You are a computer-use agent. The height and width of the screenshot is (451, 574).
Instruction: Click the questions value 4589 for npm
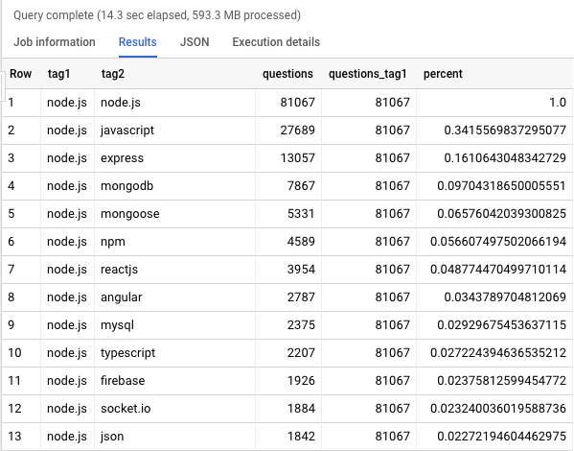301,242
